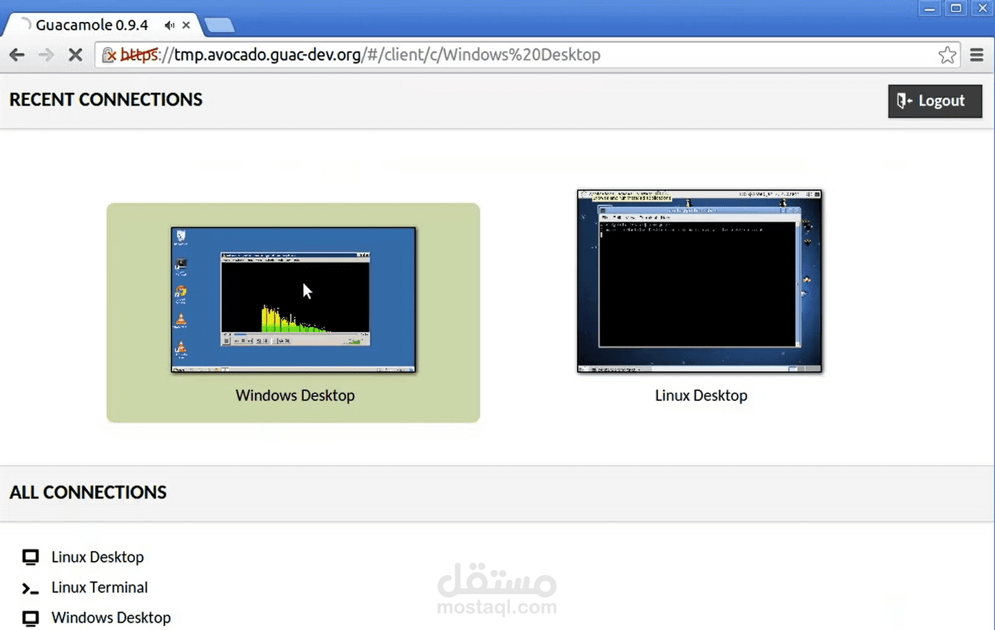
Task: Open Windows Desktop from All Connections list
Action: pyautogui.click(x=111, y=618)
